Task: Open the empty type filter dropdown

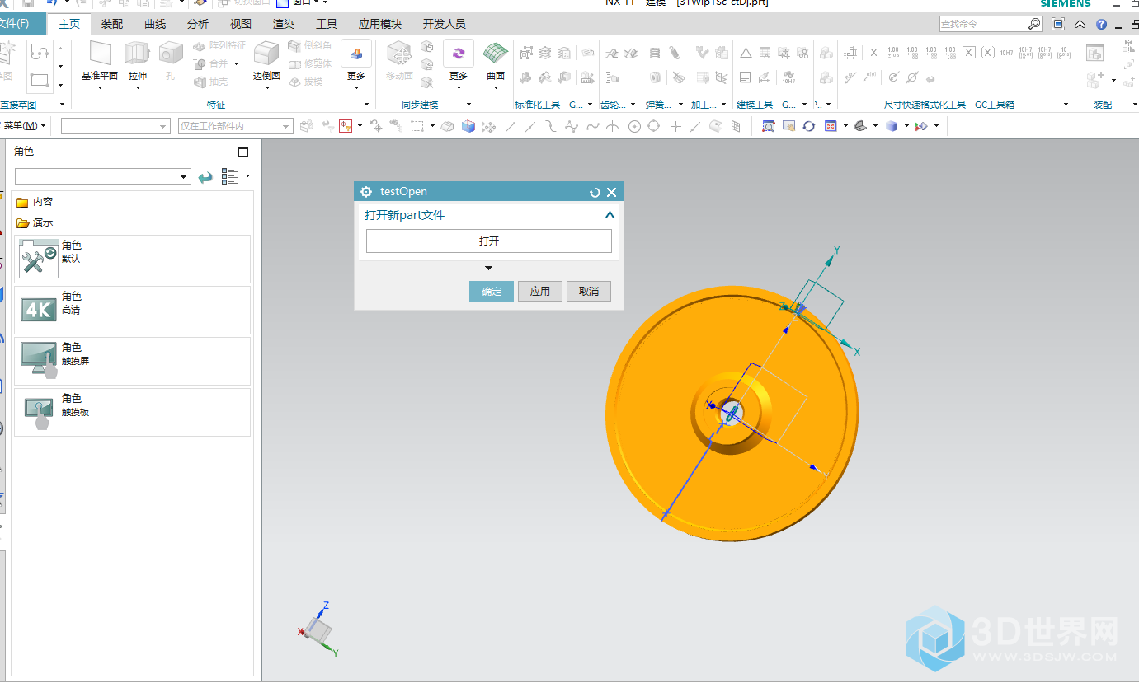Action: point(162,126)
